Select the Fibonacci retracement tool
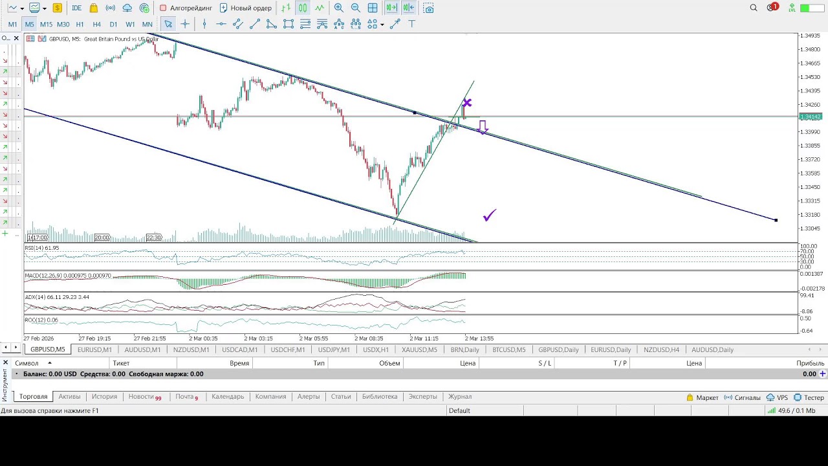 (x=305, y=24)
